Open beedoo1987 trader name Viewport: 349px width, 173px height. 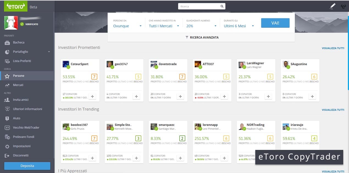coord(79,125)
